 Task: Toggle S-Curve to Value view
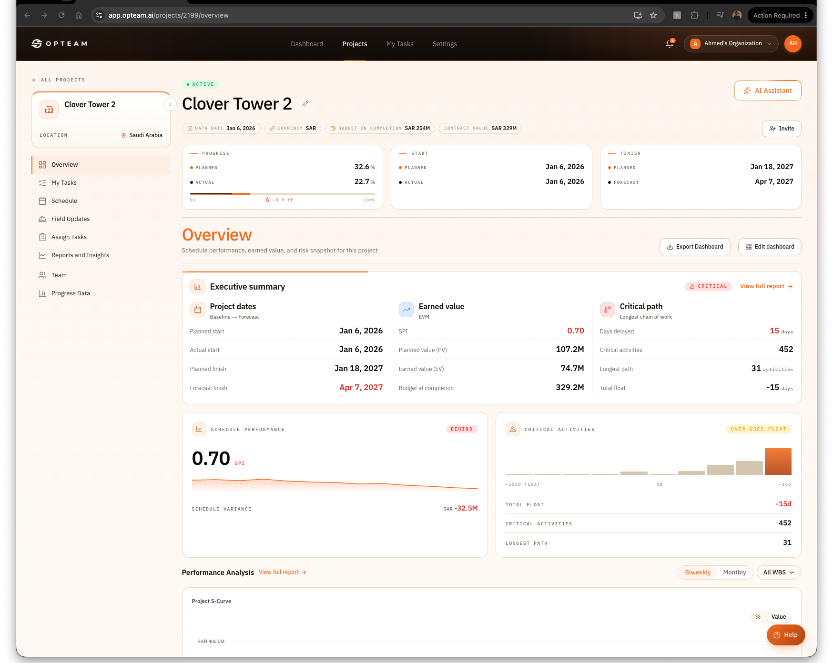point(779,617)
